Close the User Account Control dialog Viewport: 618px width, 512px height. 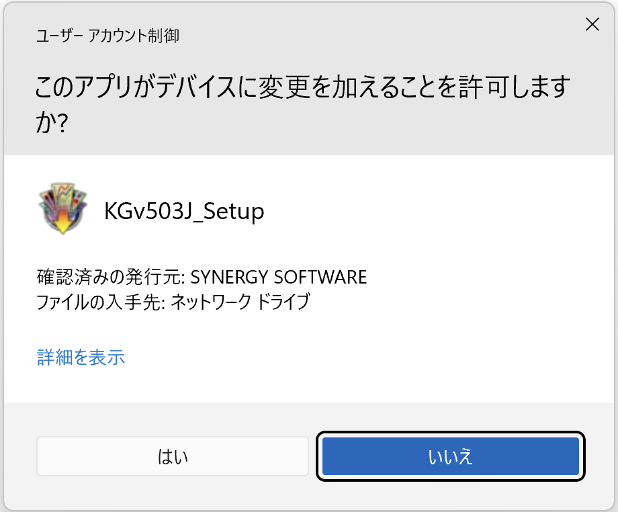(x=592, y=26)
